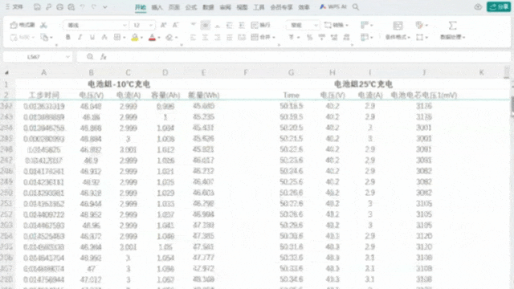This screenshot has height=289, width=514.
Task: Click the Format Painter brush icon
Action: tap(14, 25)
